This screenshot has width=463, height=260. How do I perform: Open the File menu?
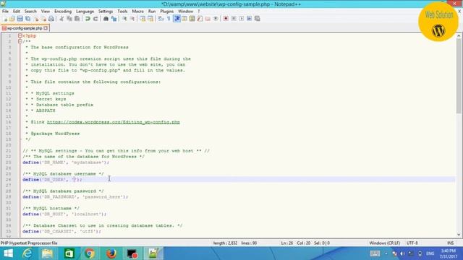coord(5,12)
